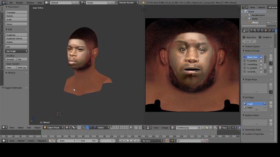
Task: Toggle the translate manipulator icon
Action: click(87, 128)
